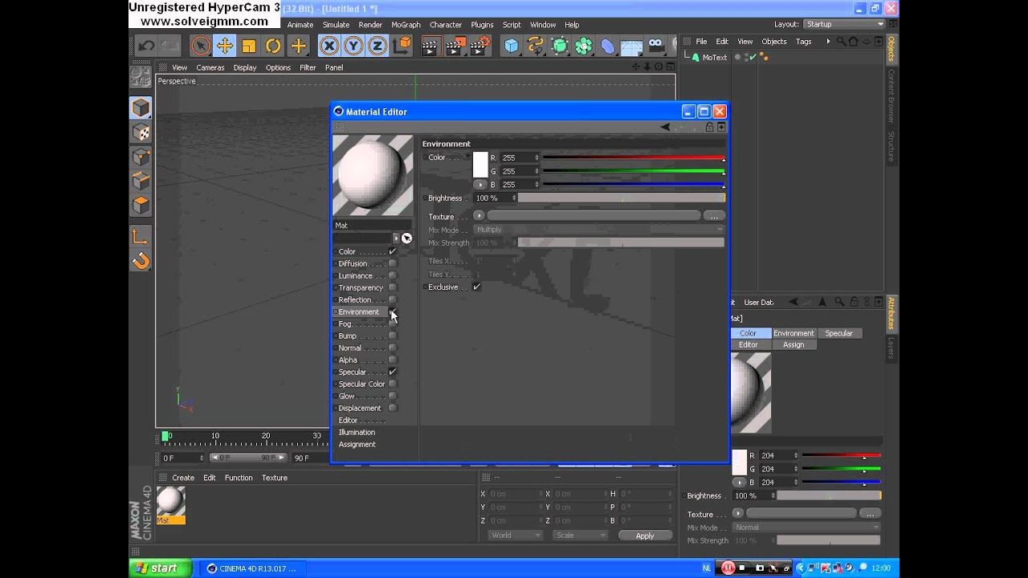Click the Undo arrow icon
1028x578 pixels.
tap(146, 46)
